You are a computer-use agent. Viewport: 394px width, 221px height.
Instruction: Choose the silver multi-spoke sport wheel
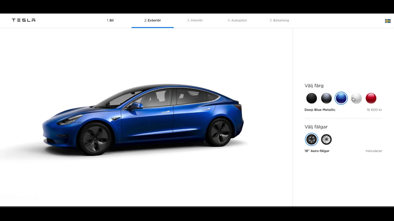point(326,139)
